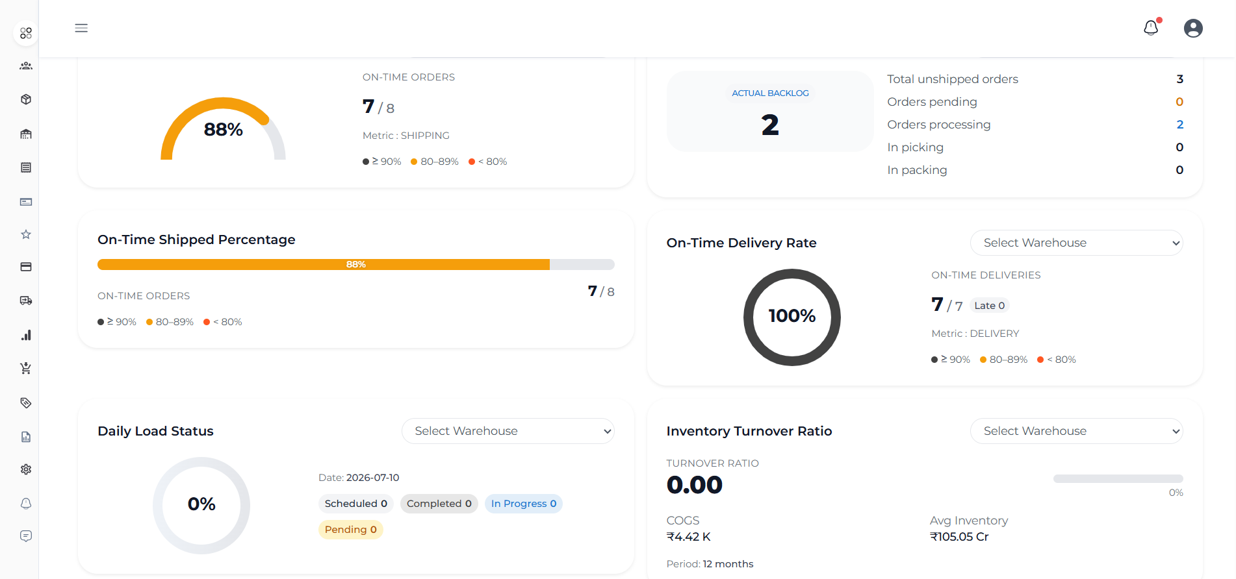Expand Daily Load Status warehouse dropdown
Screen dimensions: 1236x579
coord(508,431)
